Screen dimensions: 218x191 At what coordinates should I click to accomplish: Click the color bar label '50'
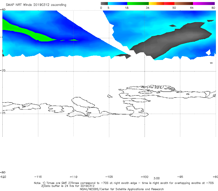point(174,8)
